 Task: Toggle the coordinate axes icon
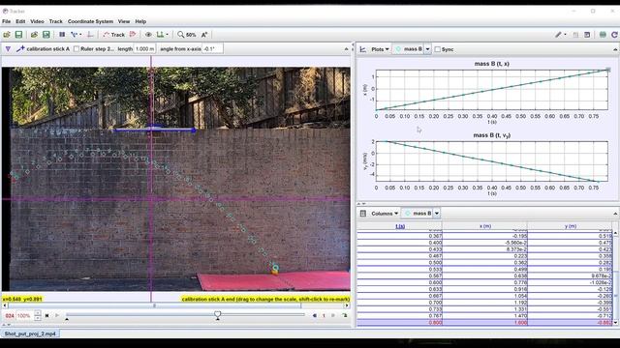[x=90, y=35]
